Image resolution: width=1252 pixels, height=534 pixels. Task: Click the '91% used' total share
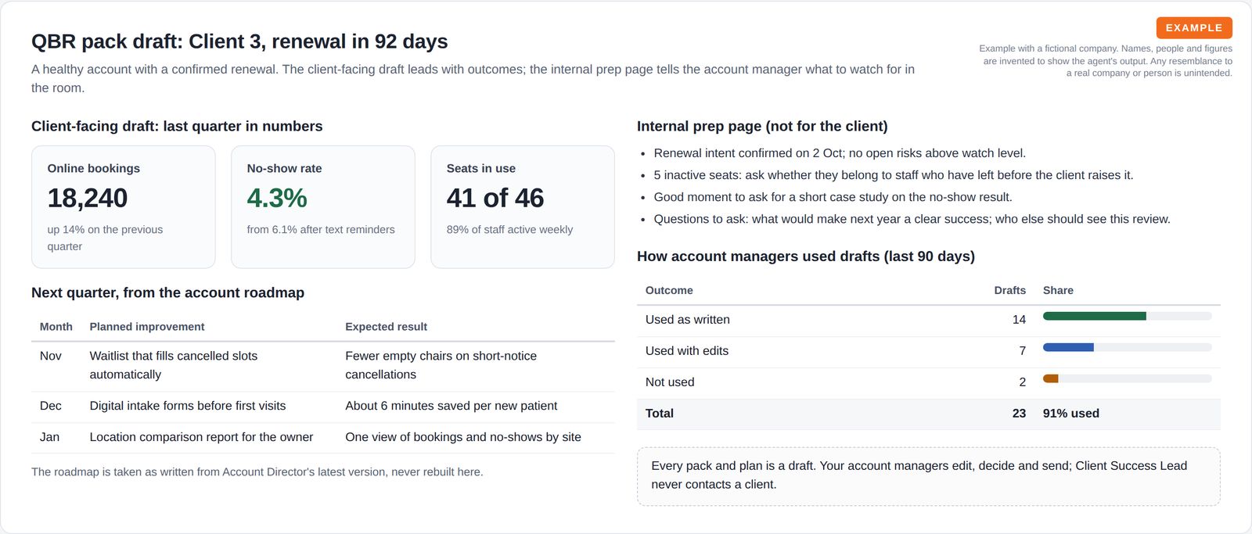click(x=1071, y=414)
